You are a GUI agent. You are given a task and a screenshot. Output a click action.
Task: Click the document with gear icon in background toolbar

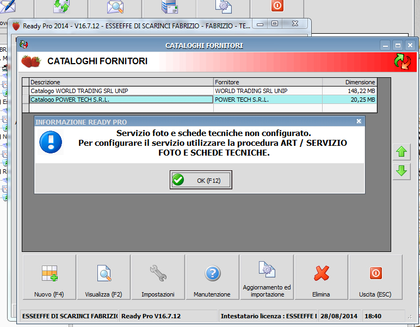pyautogui.click(x=224, y=7)
